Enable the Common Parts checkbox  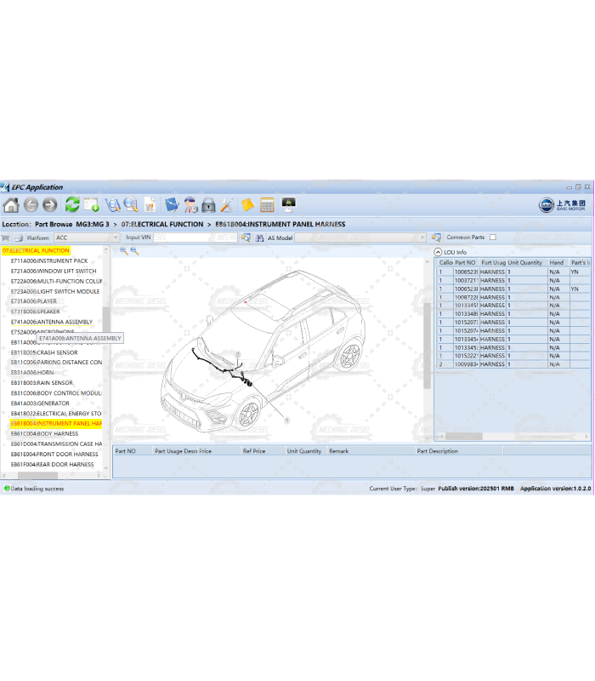coord(492,237)
